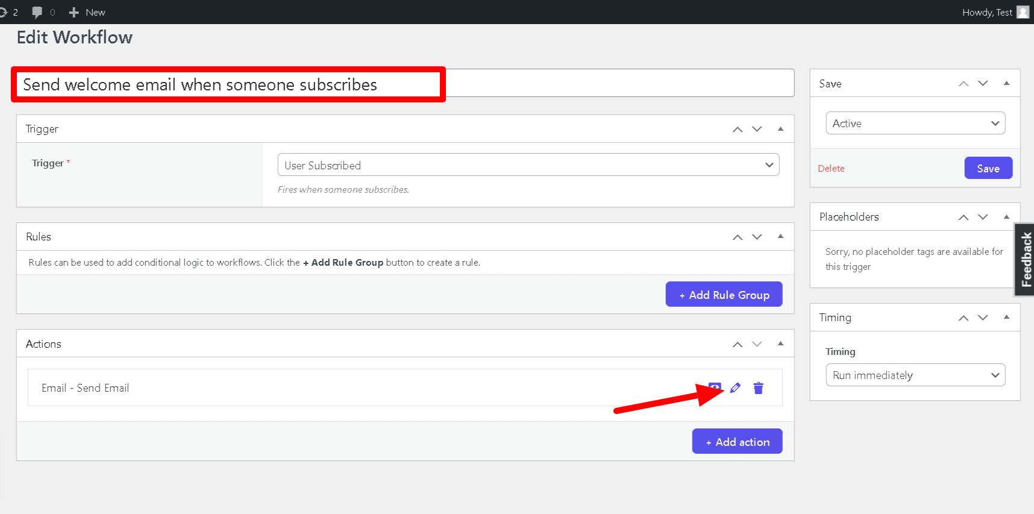Move the Actions panel up

pyautogui.click(x=738, y=344)
